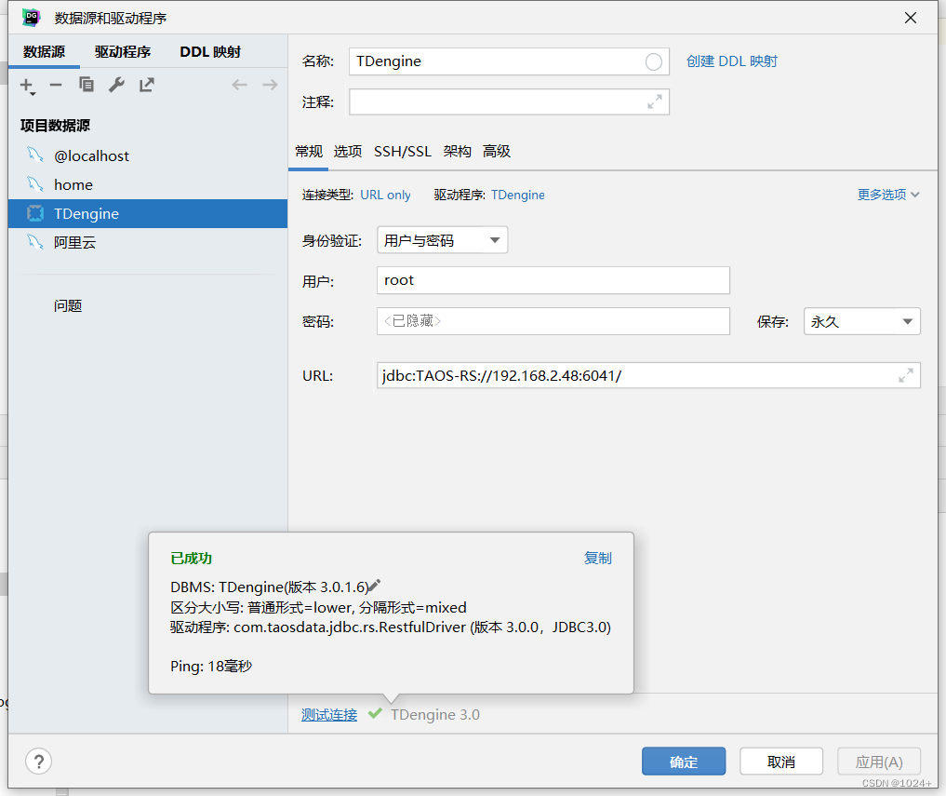Expand the comment field editor
The height and width of the screenshot is (796, 946).
[x=654, y=101]
